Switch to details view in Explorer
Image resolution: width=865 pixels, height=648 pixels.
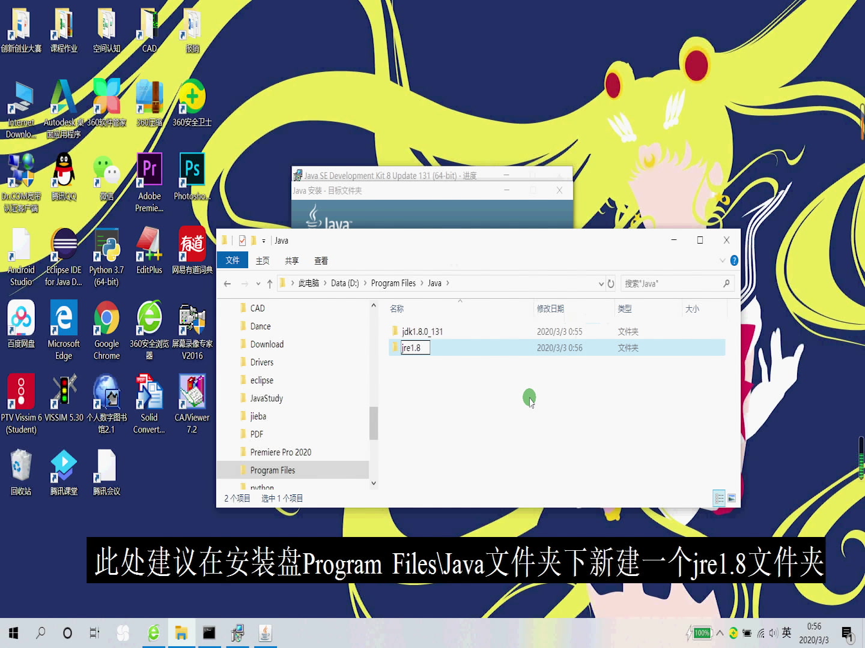click(719, 498)
